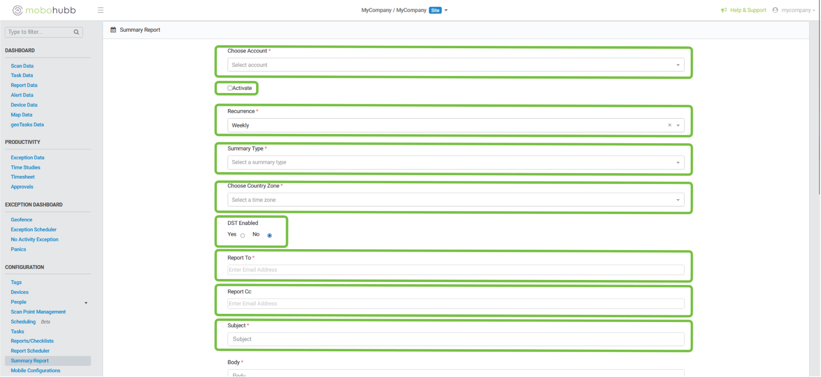Select Yes for DST Enabled
The height and width of the screenshot is (377, 821).
pyautogui.click(x=243, y=236)
